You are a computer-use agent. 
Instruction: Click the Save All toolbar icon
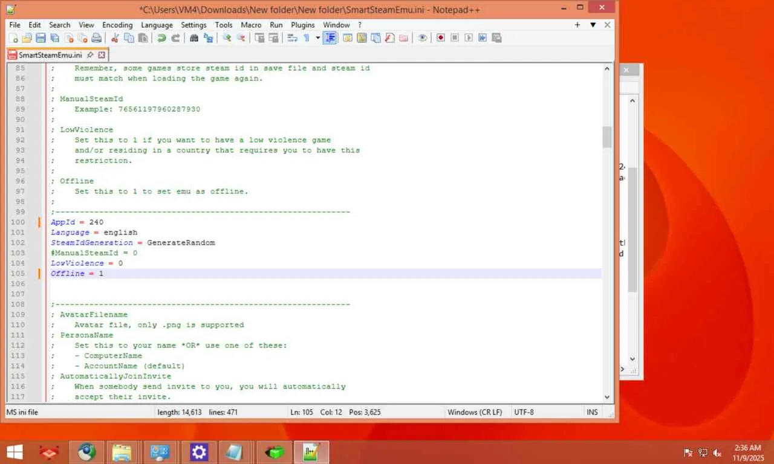[x=54, y=38]
